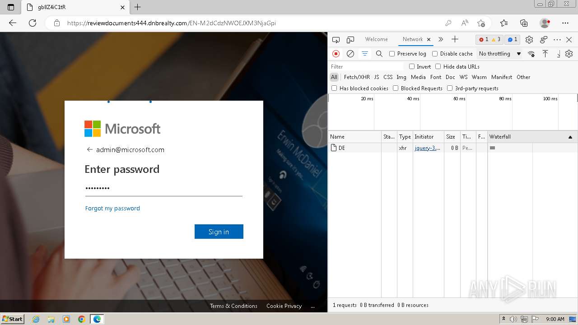Check the Blocked Requests box
578x325 pixels.
[x=396, y=88]
